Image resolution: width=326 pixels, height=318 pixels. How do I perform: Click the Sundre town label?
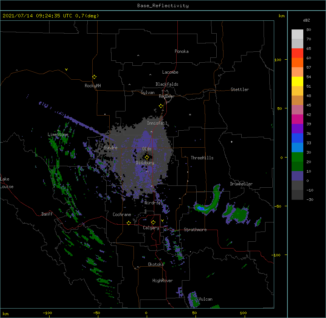click(110, 148)
